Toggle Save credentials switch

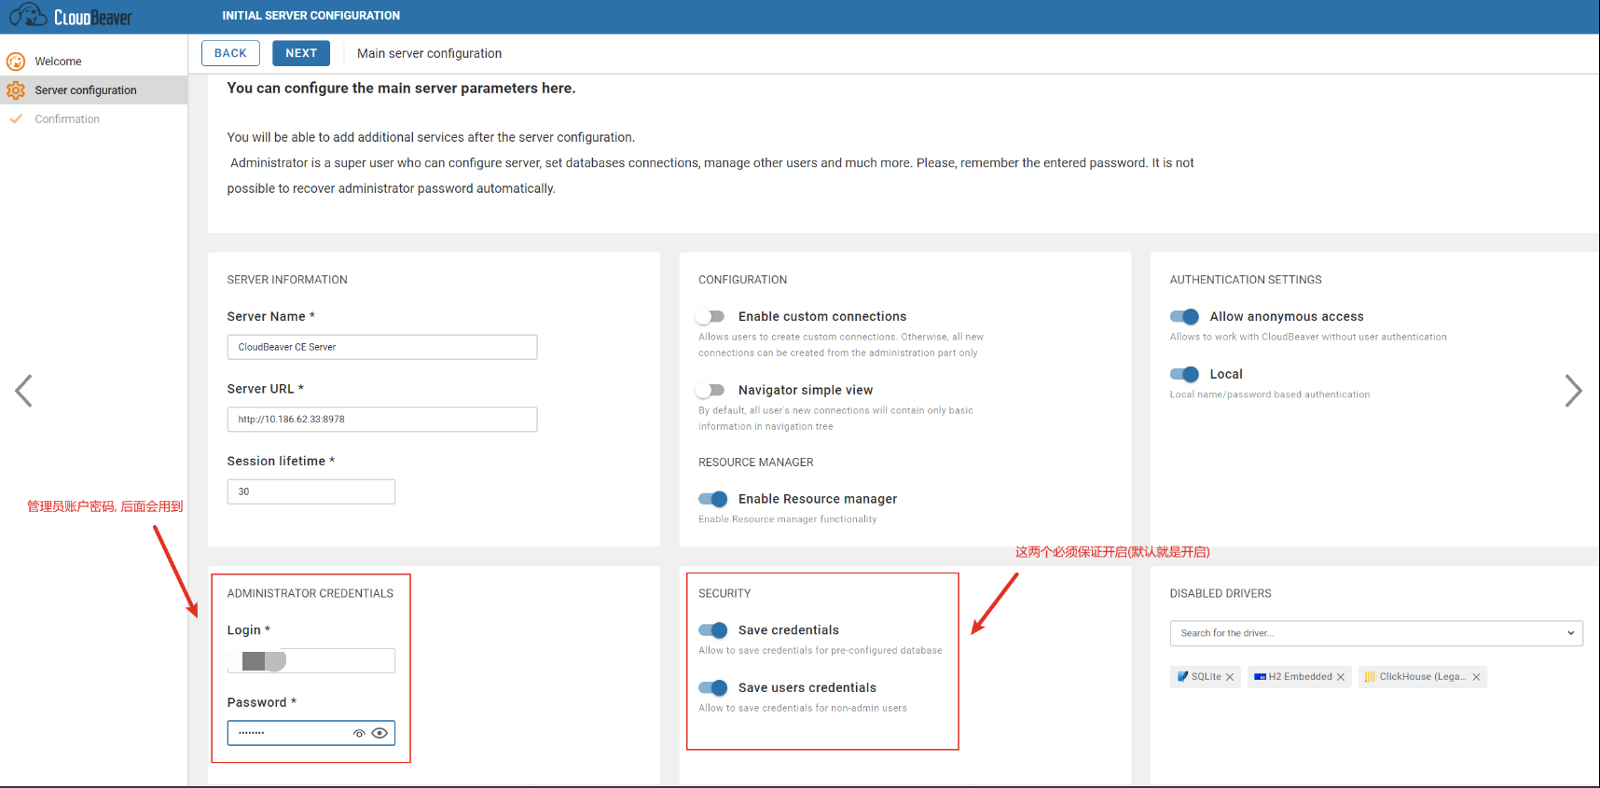point(713,630)
